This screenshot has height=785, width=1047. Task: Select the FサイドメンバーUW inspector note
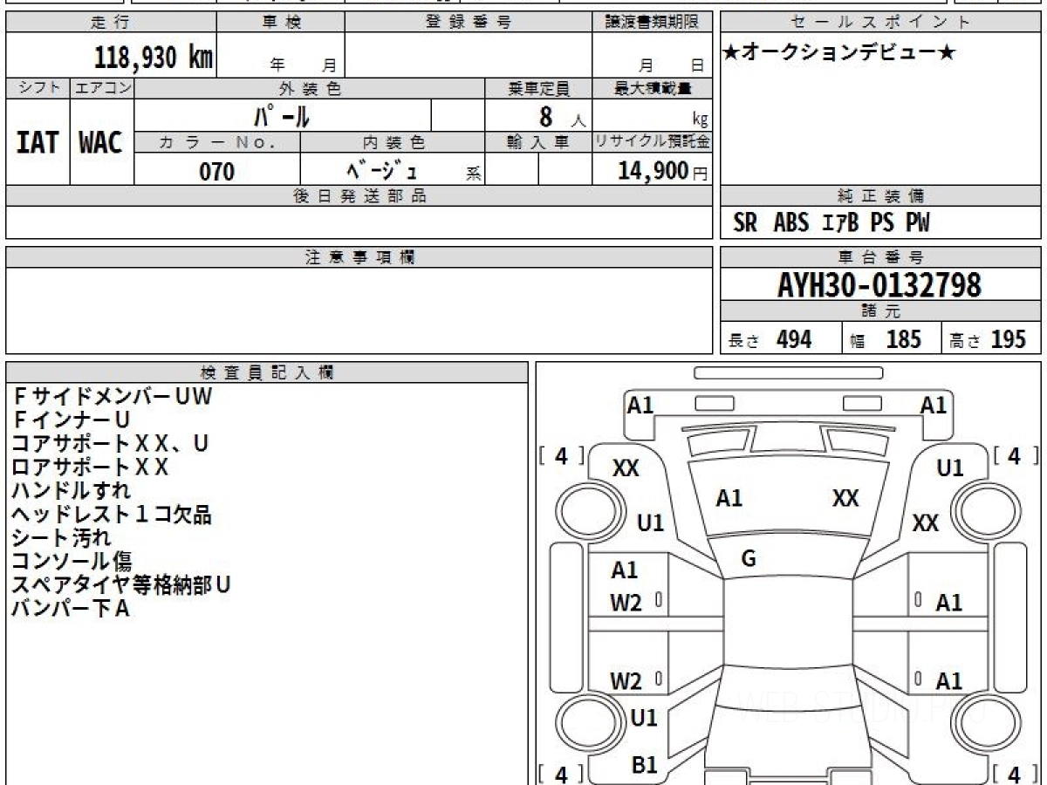113,397
